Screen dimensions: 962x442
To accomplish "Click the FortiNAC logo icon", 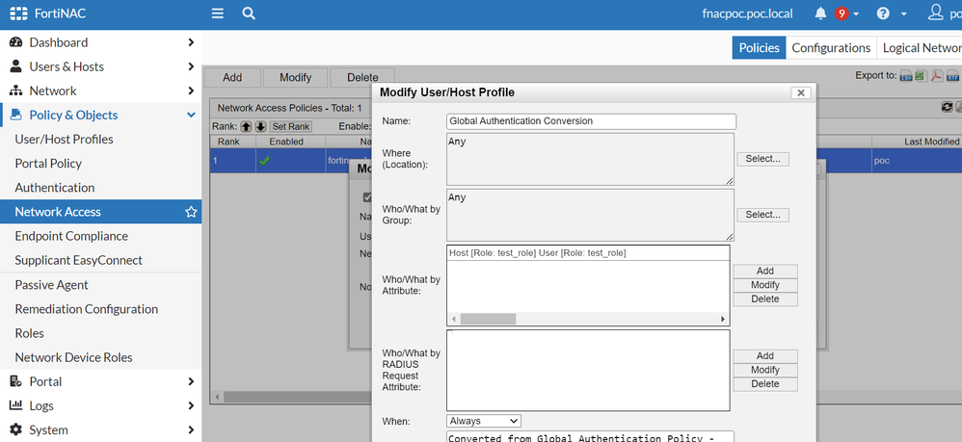I will tap(19, 13).
